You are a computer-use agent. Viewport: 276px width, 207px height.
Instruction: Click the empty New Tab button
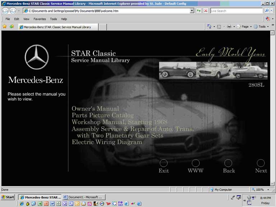(x=102, y=27)
